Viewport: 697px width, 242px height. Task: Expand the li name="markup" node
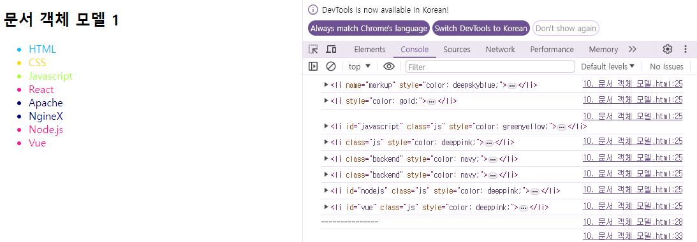coord(326,84)
